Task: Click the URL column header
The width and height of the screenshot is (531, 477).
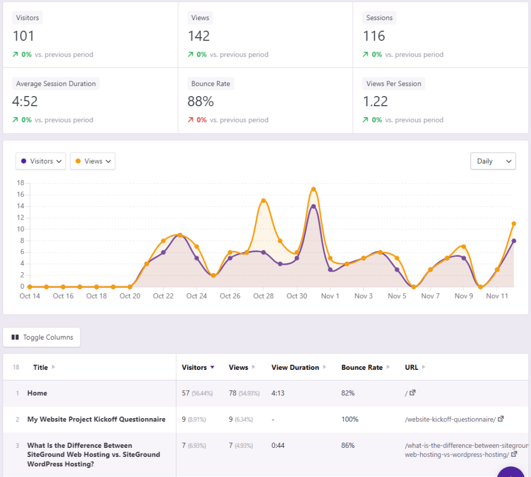Action: point(412,367)
